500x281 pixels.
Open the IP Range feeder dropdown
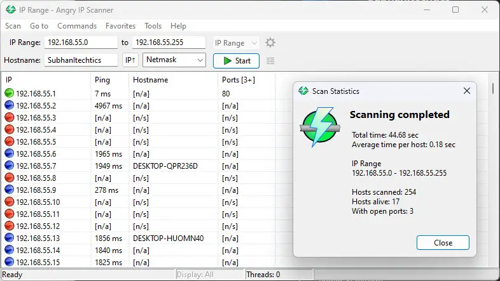(x=236, y=43)
